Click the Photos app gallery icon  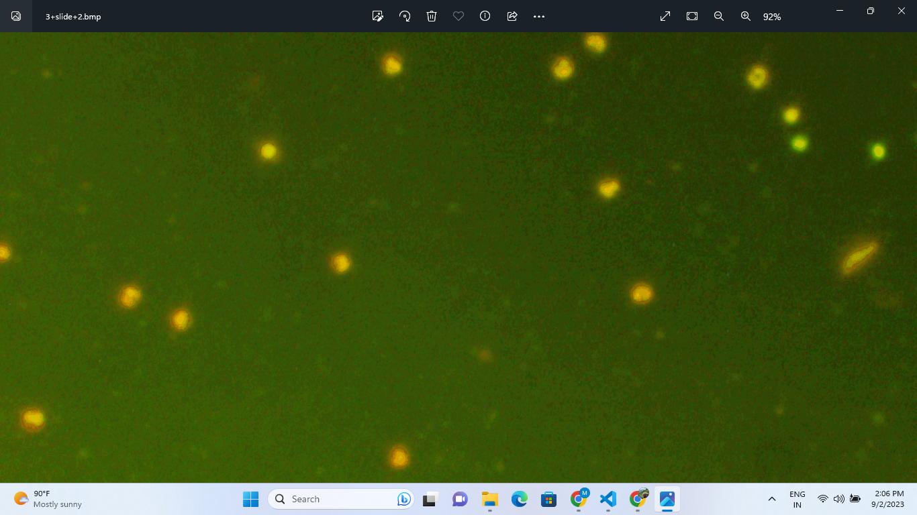(x=16, y=16)
